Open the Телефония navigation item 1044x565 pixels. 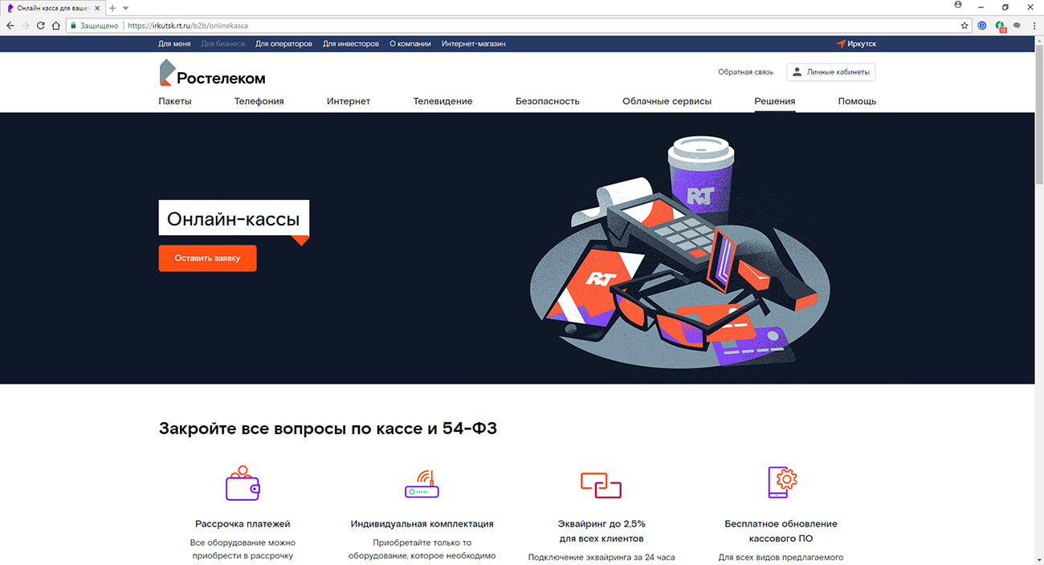tap(259, 101)
